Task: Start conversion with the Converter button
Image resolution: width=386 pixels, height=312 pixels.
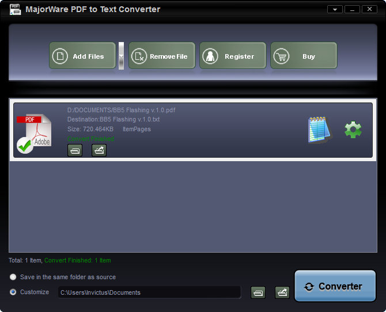Action: (x=335, y=286)
